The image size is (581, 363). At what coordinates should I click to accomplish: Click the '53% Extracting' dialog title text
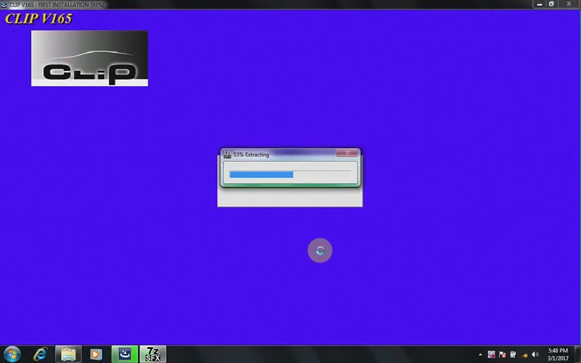click(251, 155)
